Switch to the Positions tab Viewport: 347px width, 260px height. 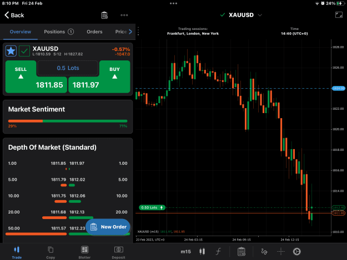[x=59, y=32]
